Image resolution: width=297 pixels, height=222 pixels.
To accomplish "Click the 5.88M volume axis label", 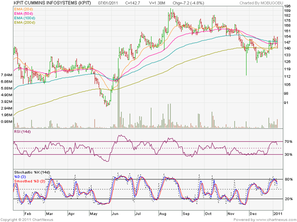I will click(x=6, y=88).
